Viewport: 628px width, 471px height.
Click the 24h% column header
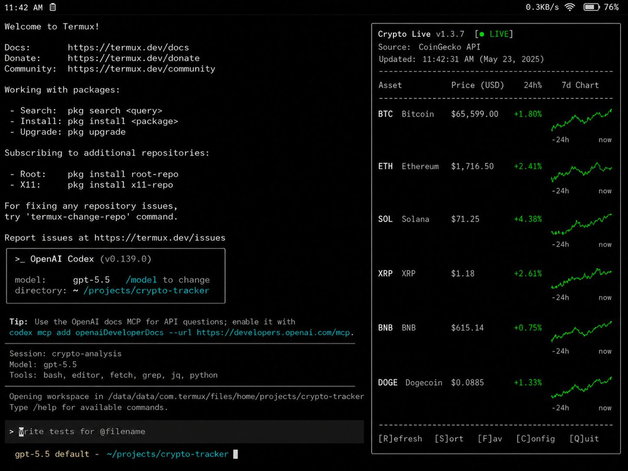[x=533, y=85]
